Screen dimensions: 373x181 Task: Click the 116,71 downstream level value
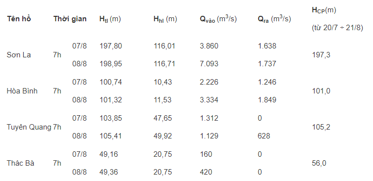pyautogui.click(x=164, y=64)
